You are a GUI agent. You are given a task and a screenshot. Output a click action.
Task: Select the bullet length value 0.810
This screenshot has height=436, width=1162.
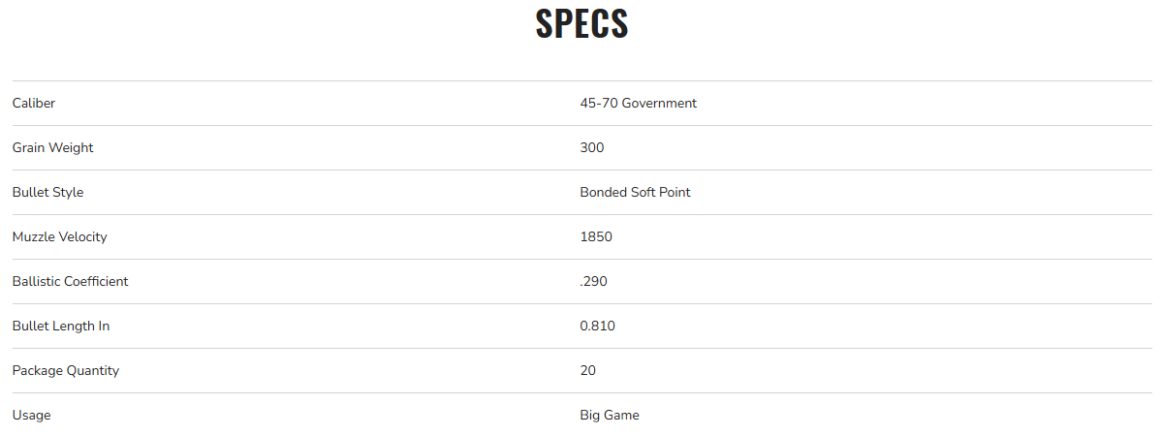597,326
